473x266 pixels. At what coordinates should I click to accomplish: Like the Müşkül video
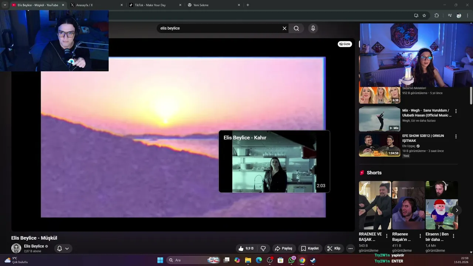pos(246,249)
